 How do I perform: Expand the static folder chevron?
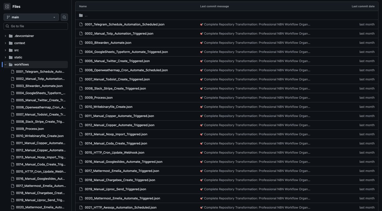coord(5,57)
